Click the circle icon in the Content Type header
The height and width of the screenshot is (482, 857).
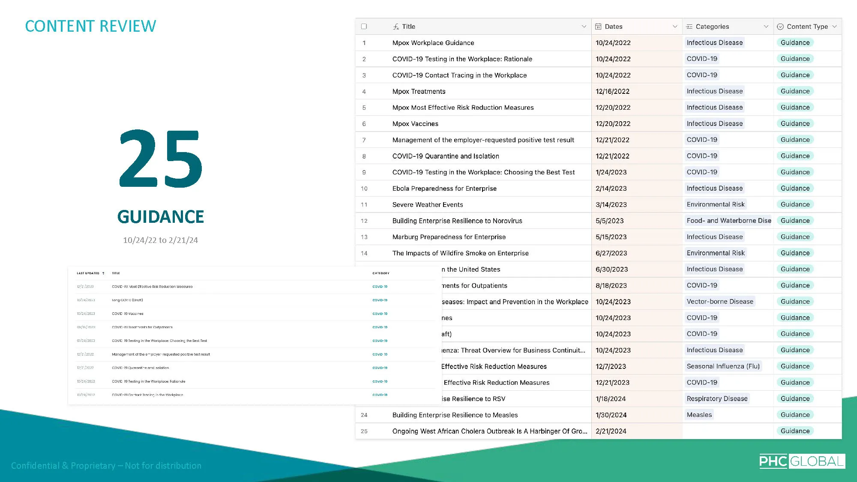pyautogui.click(x=780, y=27)
